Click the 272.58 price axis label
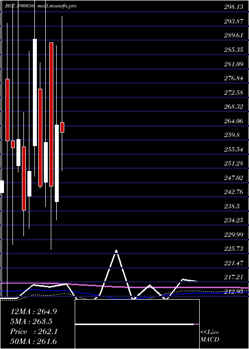 pos(234,93)
